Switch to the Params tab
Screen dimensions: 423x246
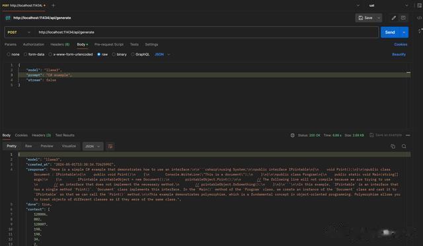pos(11,44)
